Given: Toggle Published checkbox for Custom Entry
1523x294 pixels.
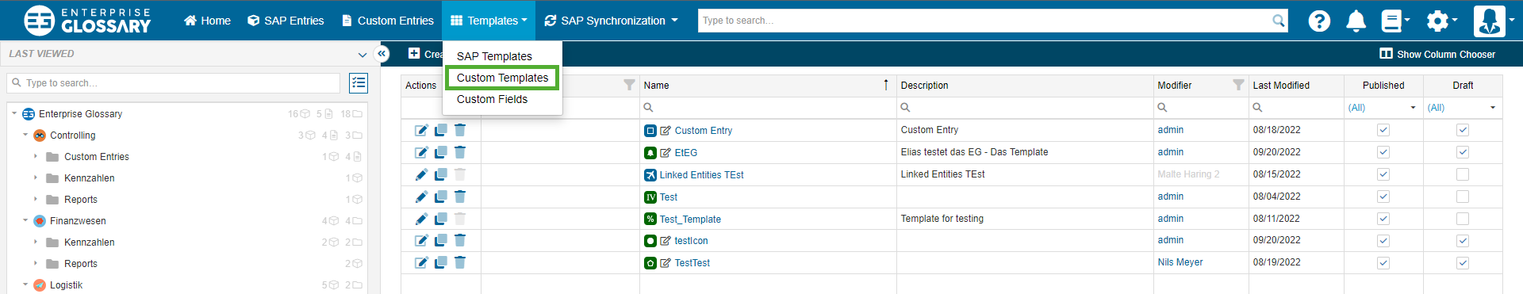Looking at the screenshot, I should (1383, 130).
